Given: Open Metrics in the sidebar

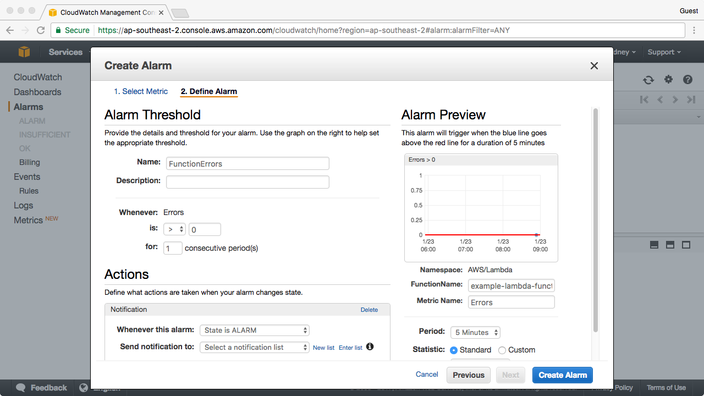Looking at the screenshot, I should (28, 220).
